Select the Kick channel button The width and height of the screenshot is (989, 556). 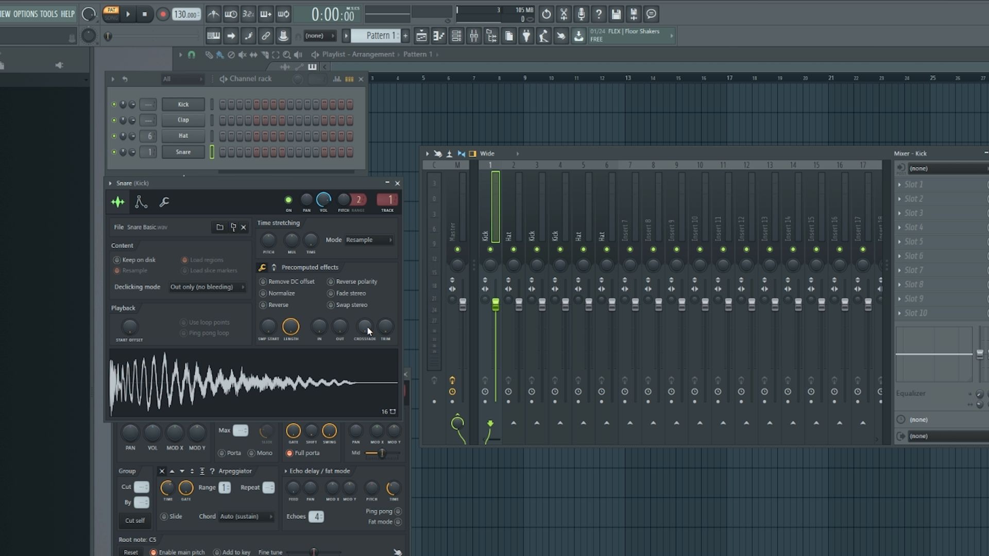pos(183,104)
